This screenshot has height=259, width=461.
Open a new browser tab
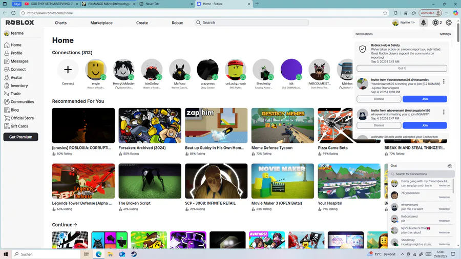pos(257,4)
